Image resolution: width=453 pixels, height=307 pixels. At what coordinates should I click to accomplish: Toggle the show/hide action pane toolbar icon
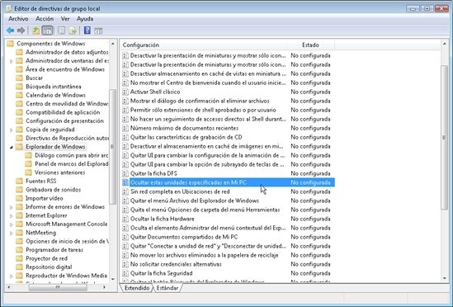[x=98, y=31]
